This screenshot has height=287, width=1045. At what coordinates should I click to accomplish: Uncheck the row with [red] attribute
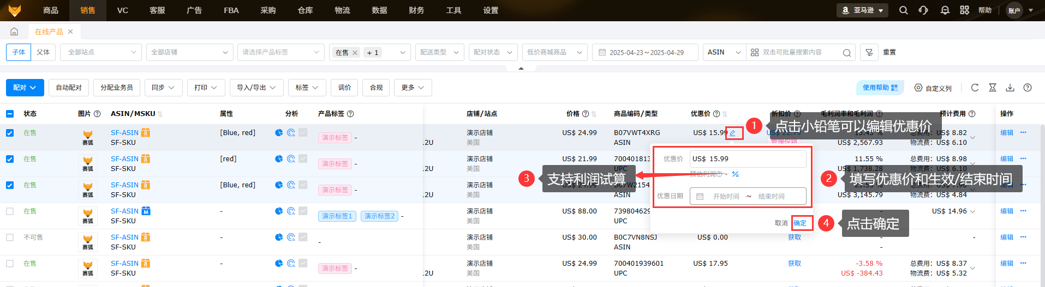click(10, 159)
